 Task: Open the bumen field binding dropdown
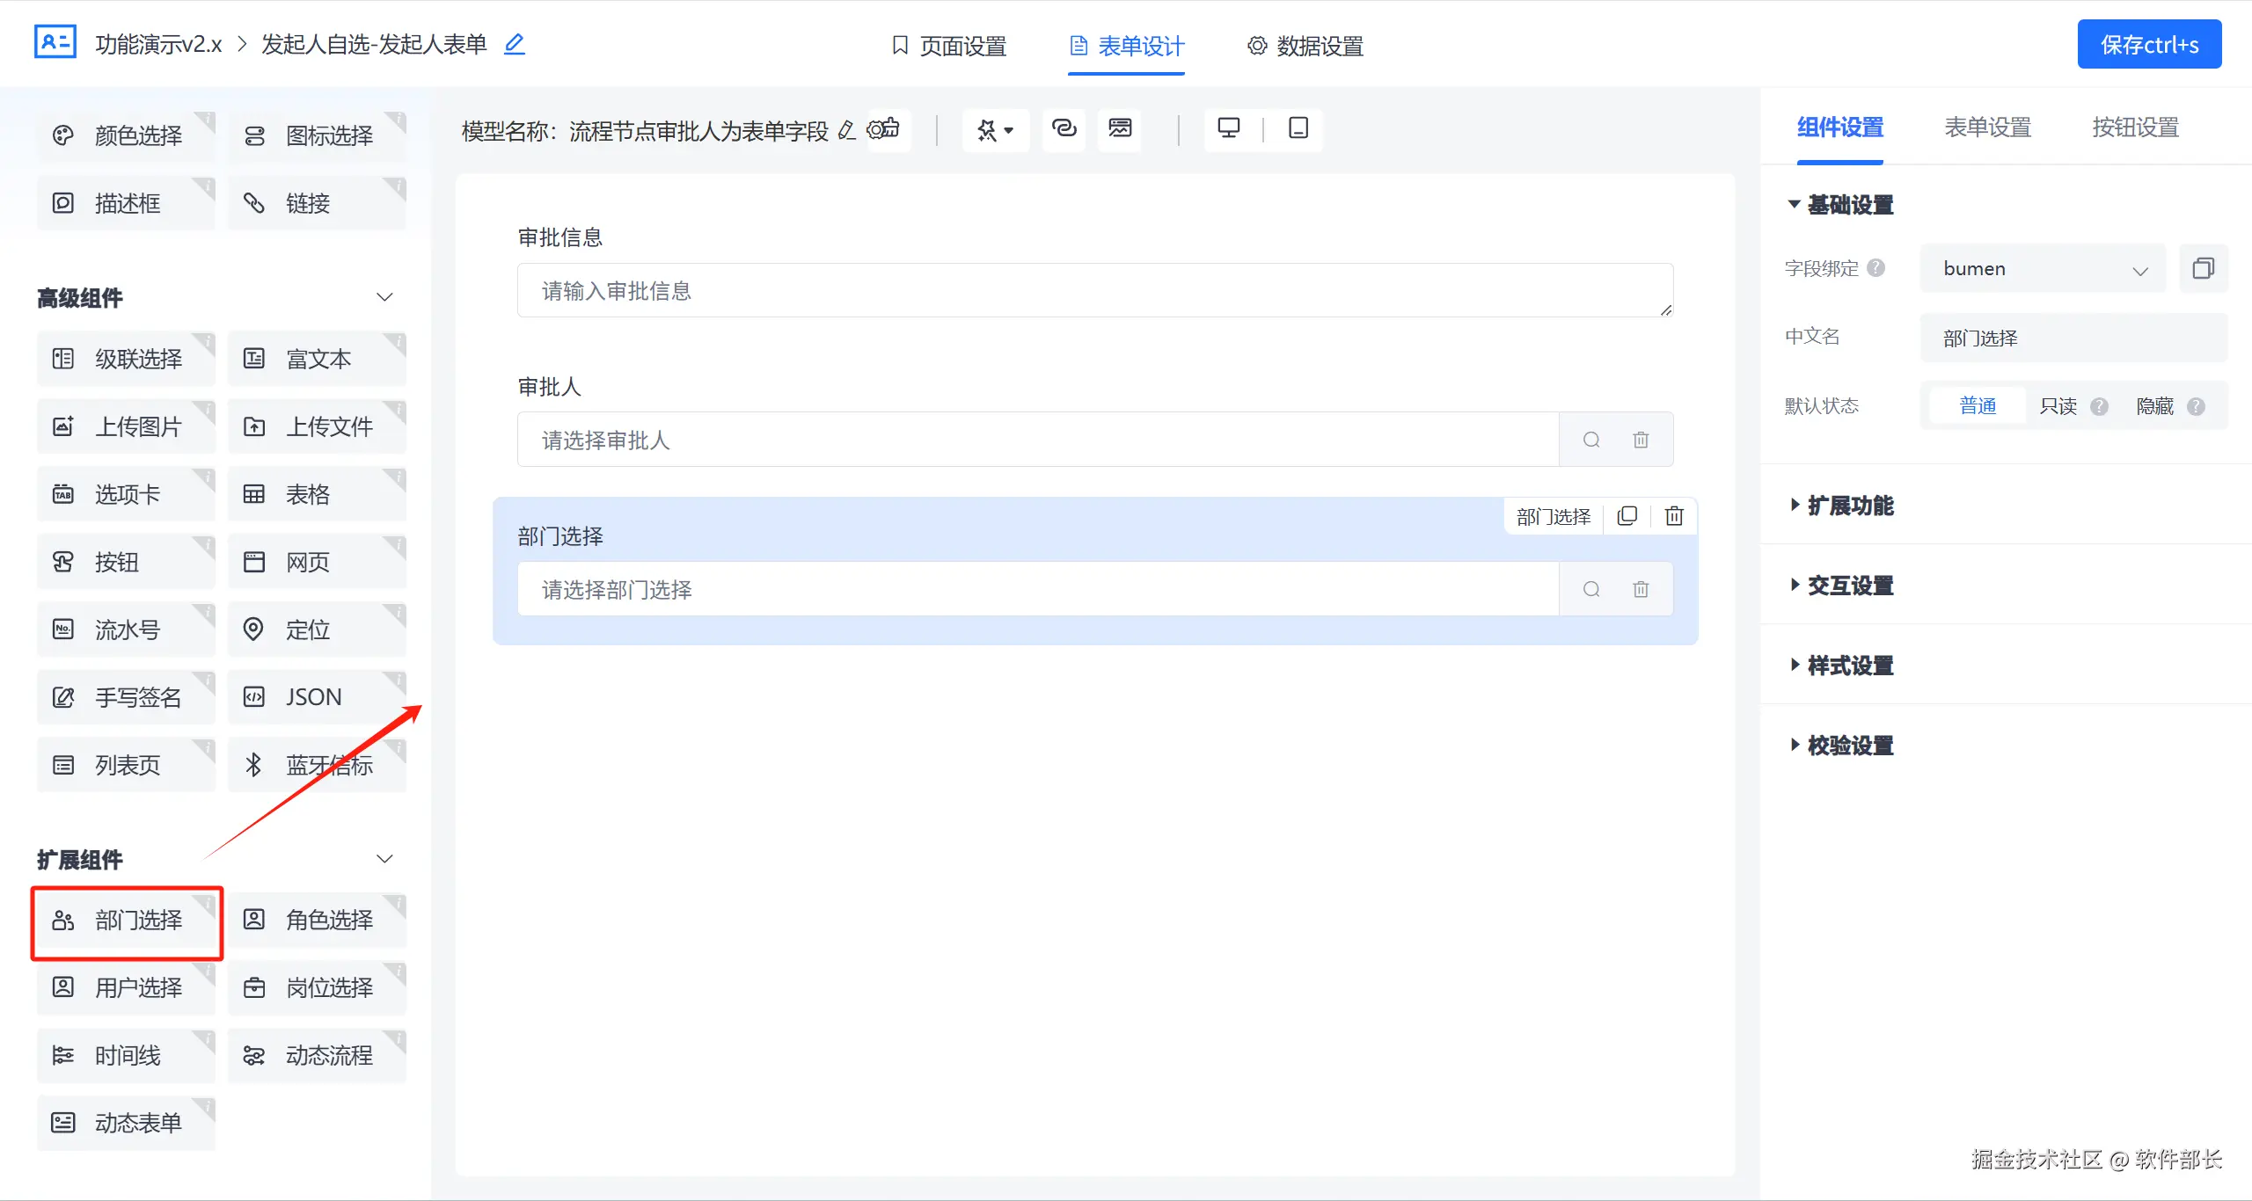[x=2043, y=269]
